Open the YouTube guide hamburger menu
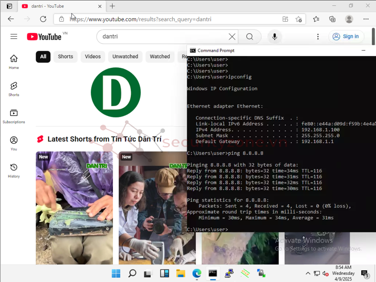Screen dimensions: 376x282 (x=13, y=36)
